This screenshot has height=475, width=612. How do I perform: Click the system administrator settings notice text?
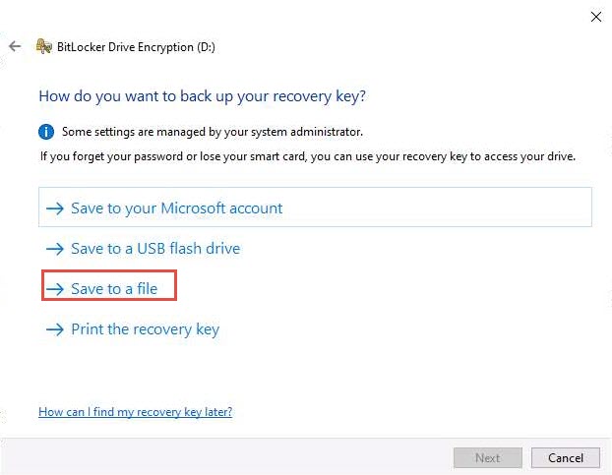click(212, 131)
